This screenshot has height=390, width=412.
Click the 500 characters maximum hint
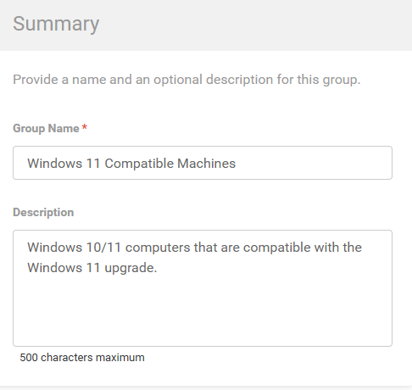tap(82, 358)
